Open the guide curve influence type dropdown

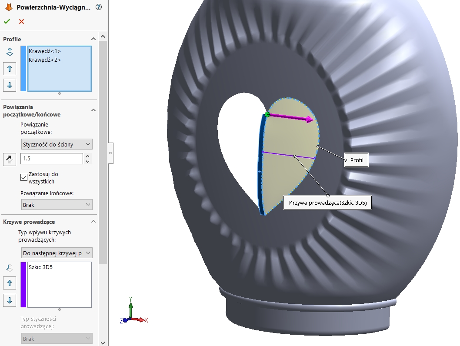[x=57, y=253]
